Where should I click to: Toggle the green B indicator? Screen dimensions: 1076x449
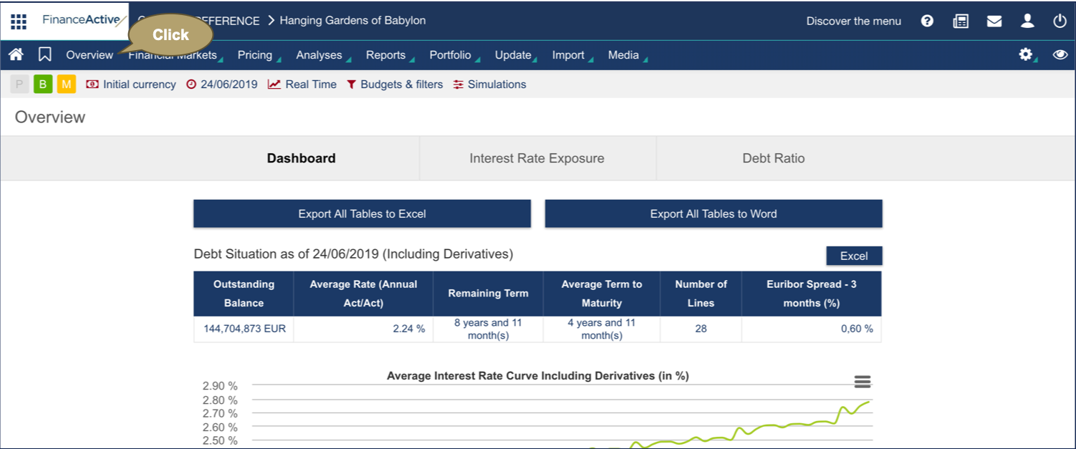click(x=42, y=84)
